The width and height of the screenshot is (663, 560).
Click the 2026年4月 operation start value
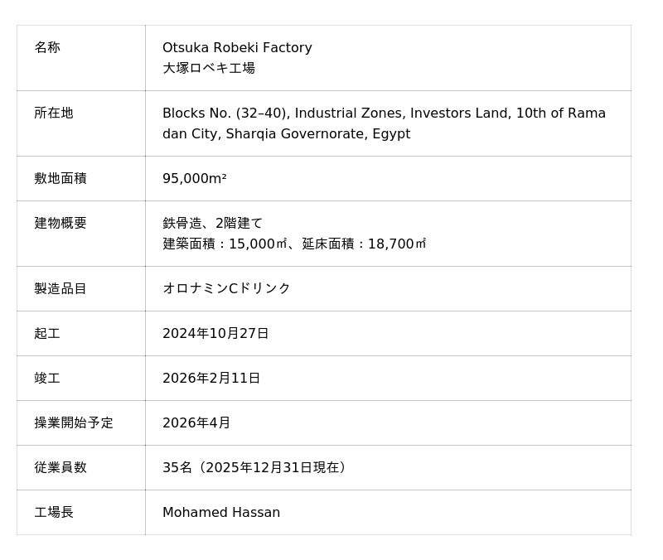[x=196, y=423]
